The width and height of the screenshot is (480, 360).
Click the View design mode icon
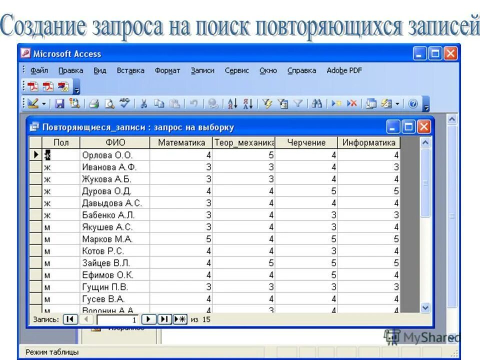coord(33,103)
